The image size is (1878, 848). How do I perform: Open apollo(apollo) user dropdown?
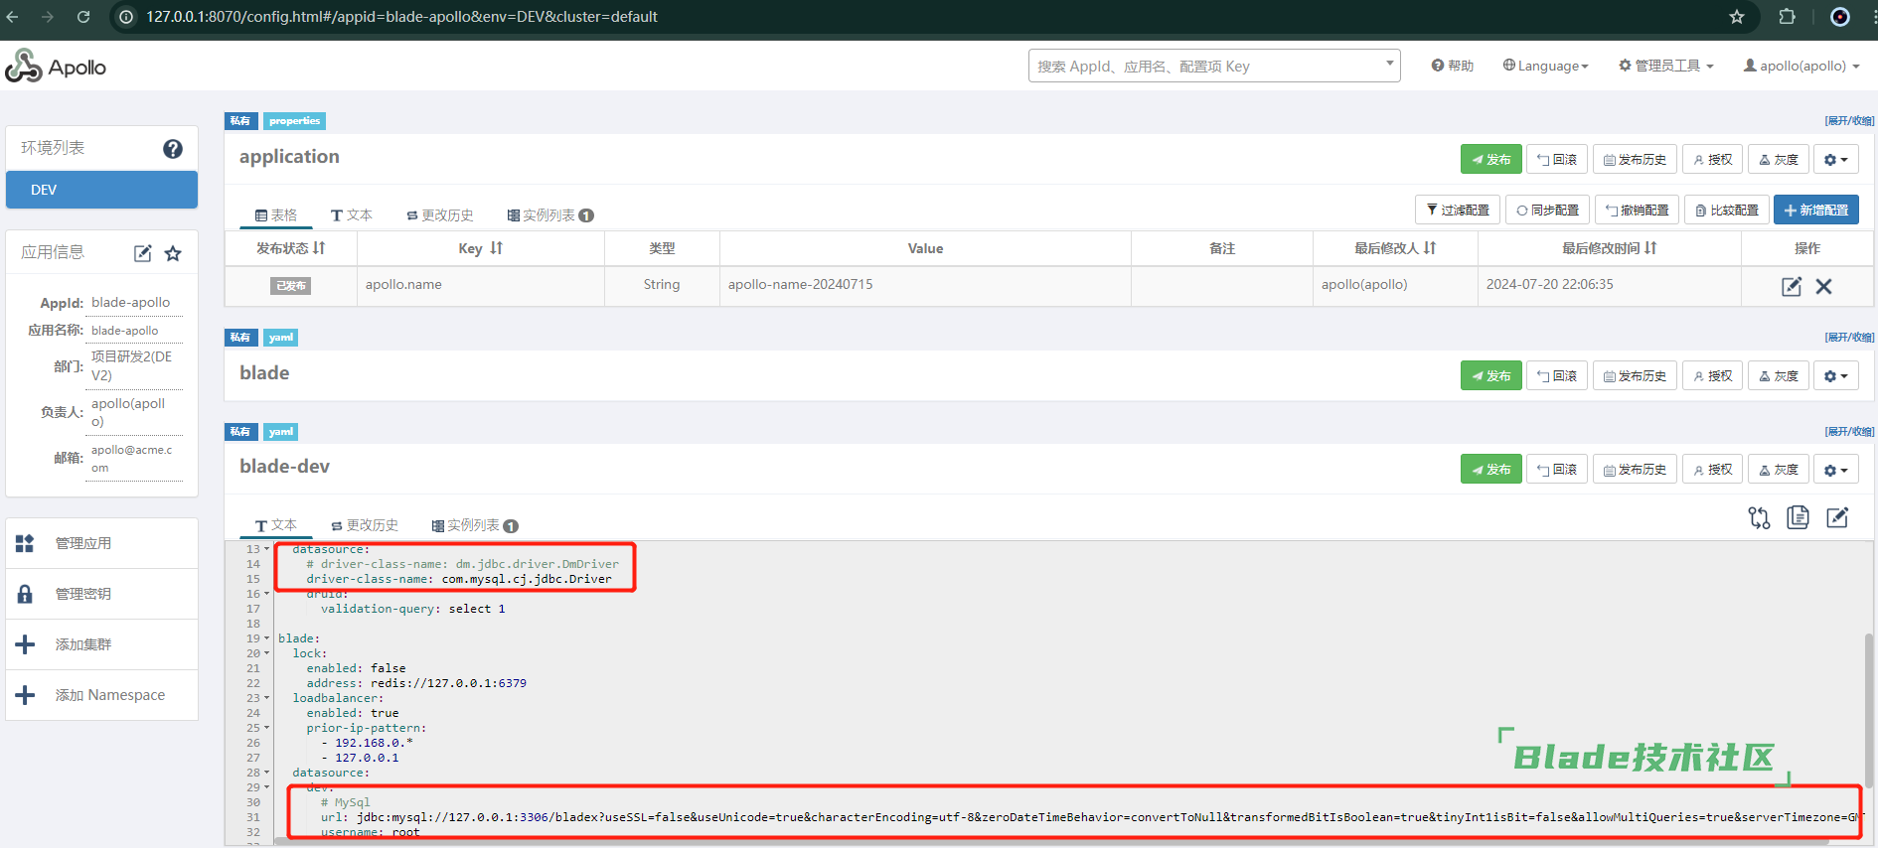tap(1801, 66)
